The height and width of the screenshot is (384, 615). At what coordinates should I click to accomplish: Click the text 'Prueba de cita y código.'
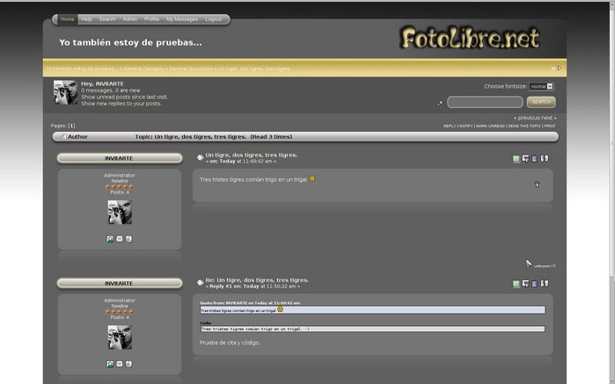[x=230, y=343]
